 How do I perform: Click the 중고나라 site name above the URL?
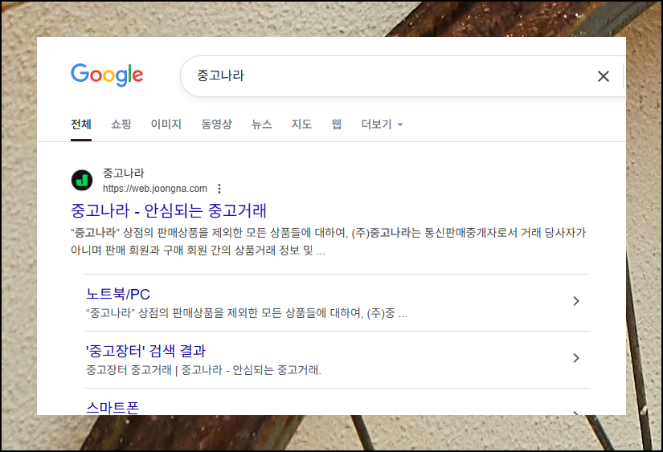click(x=124, y=173)
